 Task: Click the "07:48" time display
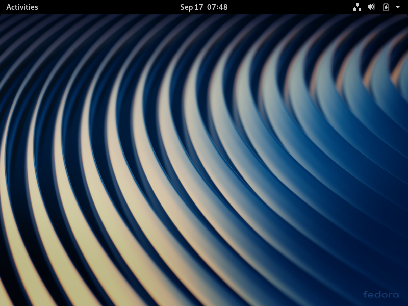(x=217, y=7)
